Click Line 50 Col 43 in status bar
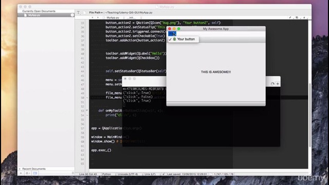 point(88,174)
